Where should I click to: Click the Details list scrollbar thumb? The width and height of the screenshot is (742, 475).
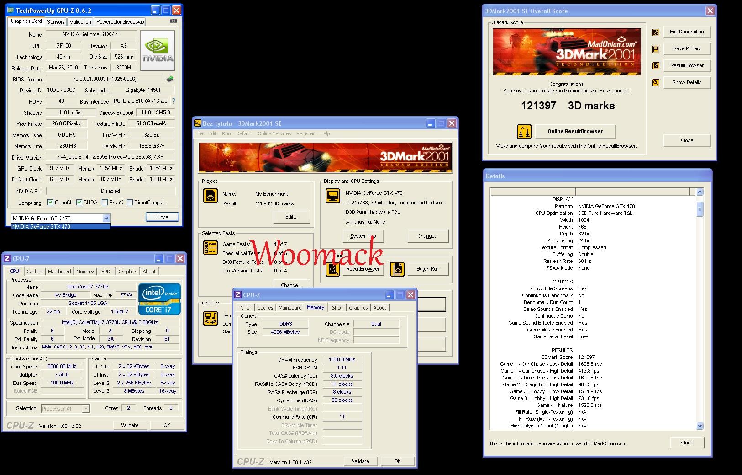(700, 209)
